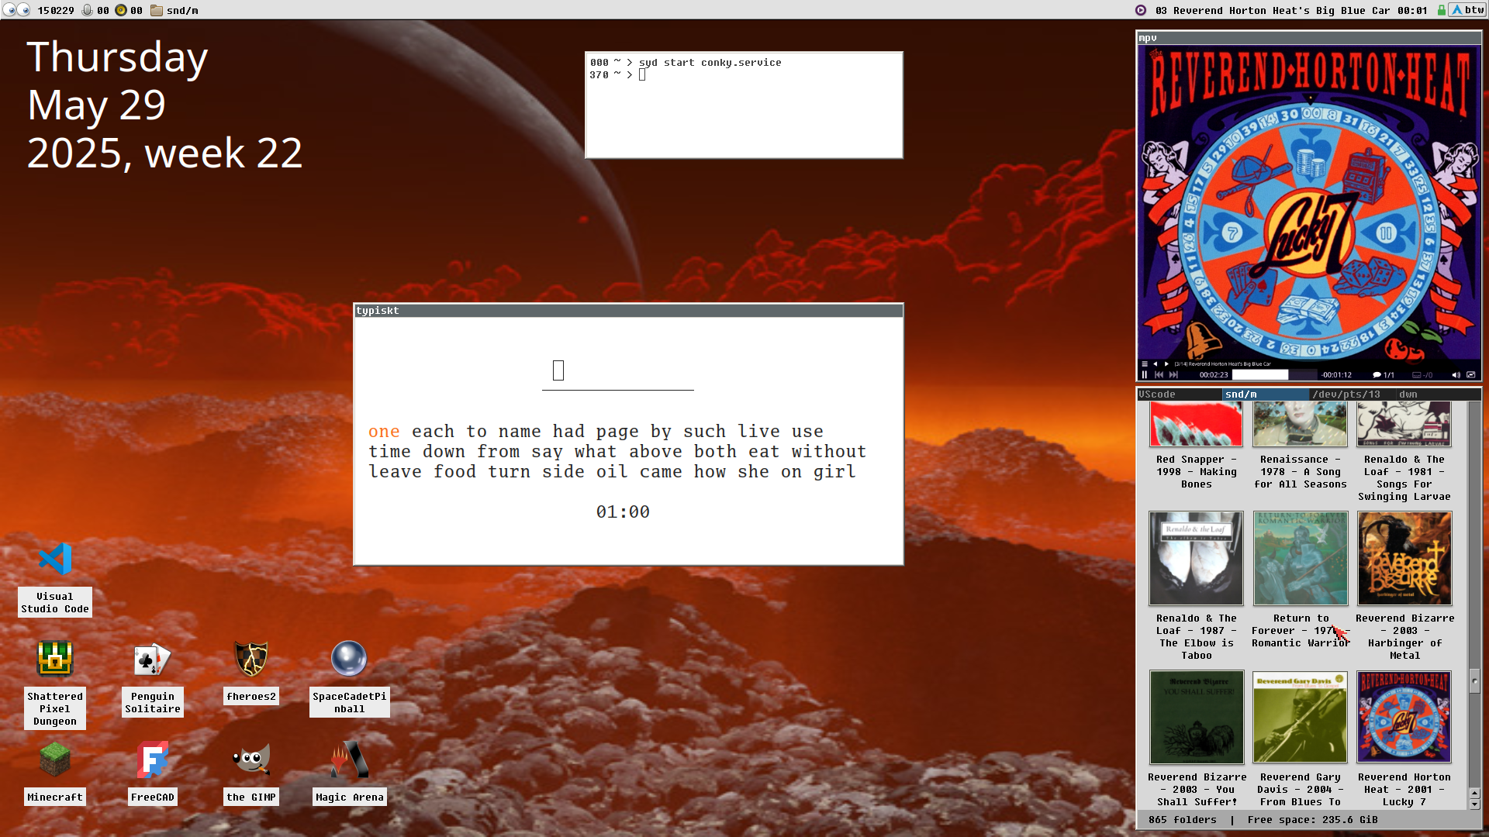This screenshot has height=837, width=1489.
Task: Go to previous playlist item in mpv
Action: pos(1156,363)
